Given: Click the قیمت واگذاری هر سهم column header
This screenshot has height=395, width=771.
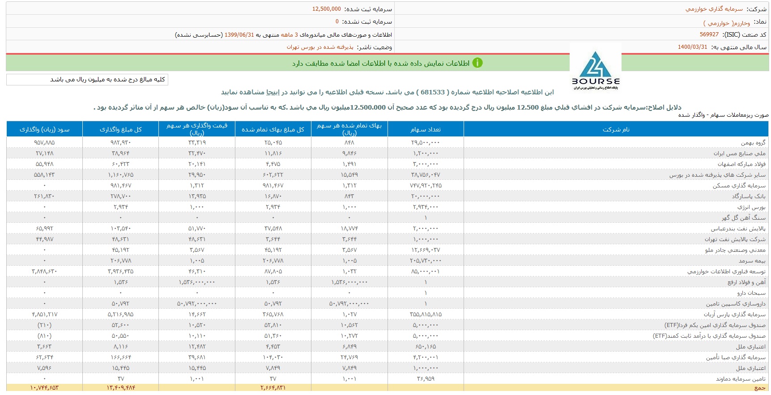Looking at the screenshot, I should (x=197, y=129).
